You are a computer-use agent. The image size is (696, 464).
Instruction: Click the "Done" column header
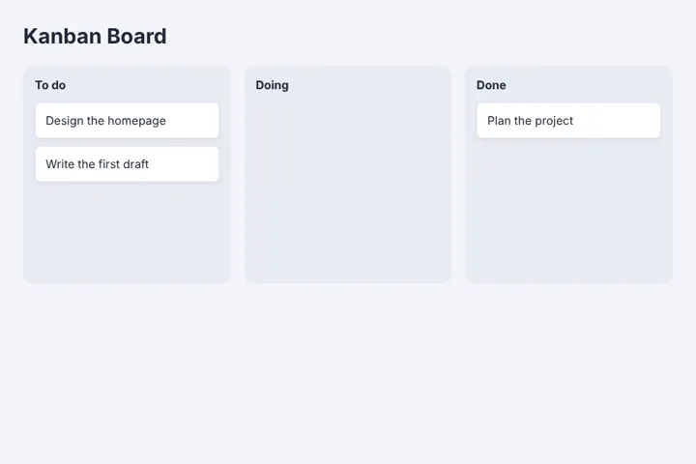click(491, 85)
